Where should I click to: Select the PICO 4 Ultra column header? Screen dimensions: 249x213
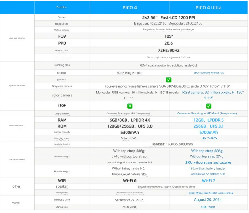click(x=209, y=7)
